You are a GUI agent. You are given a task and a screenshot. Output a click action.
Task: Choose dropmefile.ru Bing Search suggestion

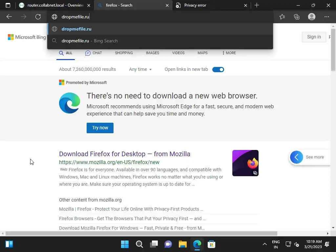[x=160, y=41]
